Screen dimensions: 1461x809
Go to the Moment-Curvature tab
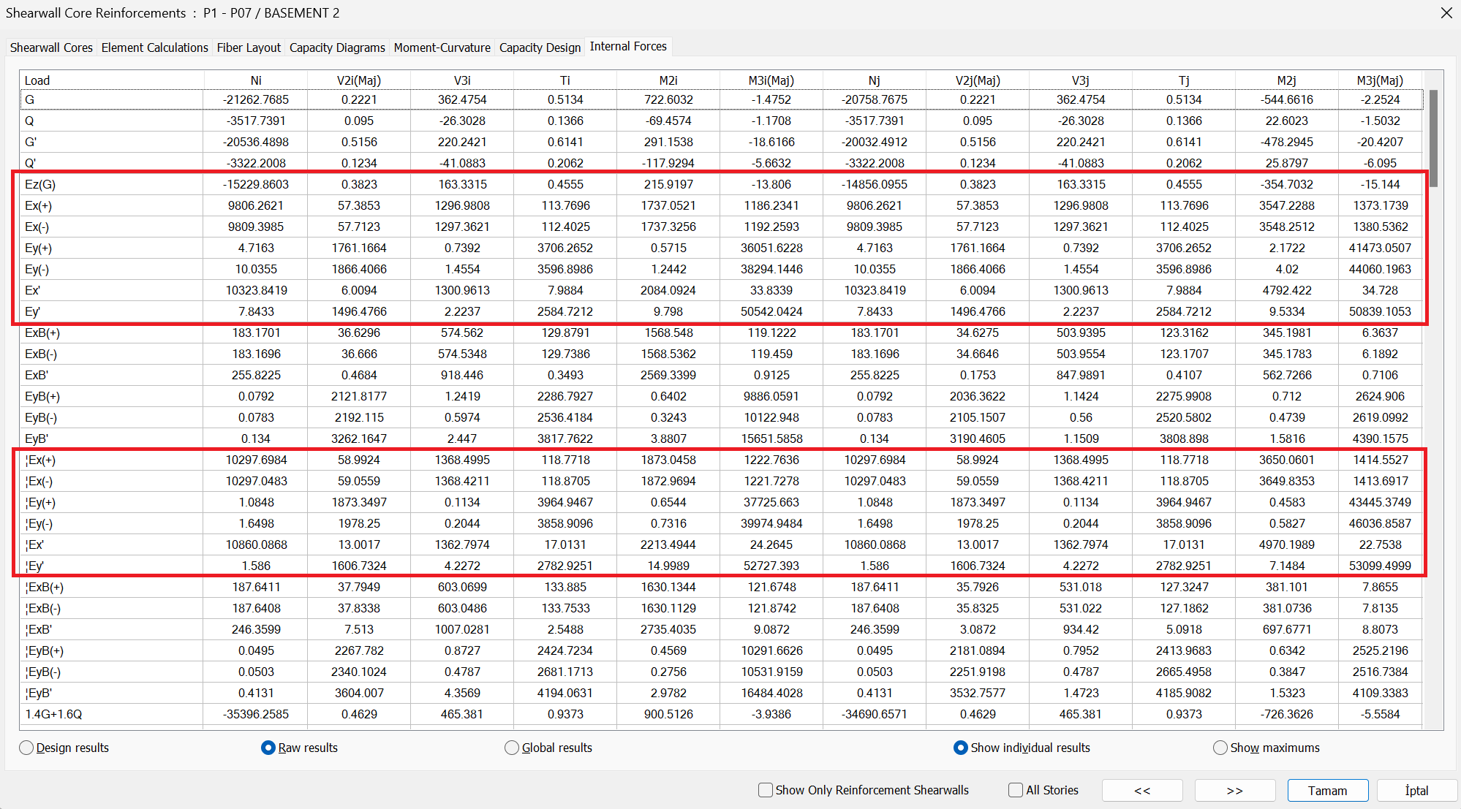(x=442, y=48)
